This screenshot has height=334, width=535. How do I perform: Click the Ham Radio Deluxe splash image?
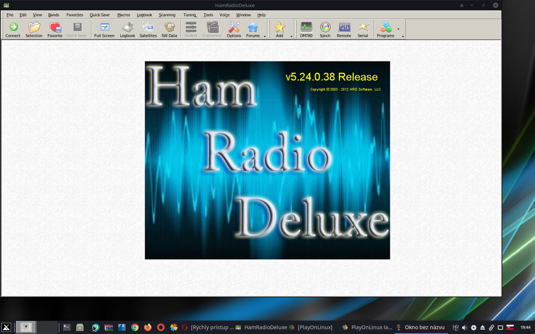click(x=267, y=160)
